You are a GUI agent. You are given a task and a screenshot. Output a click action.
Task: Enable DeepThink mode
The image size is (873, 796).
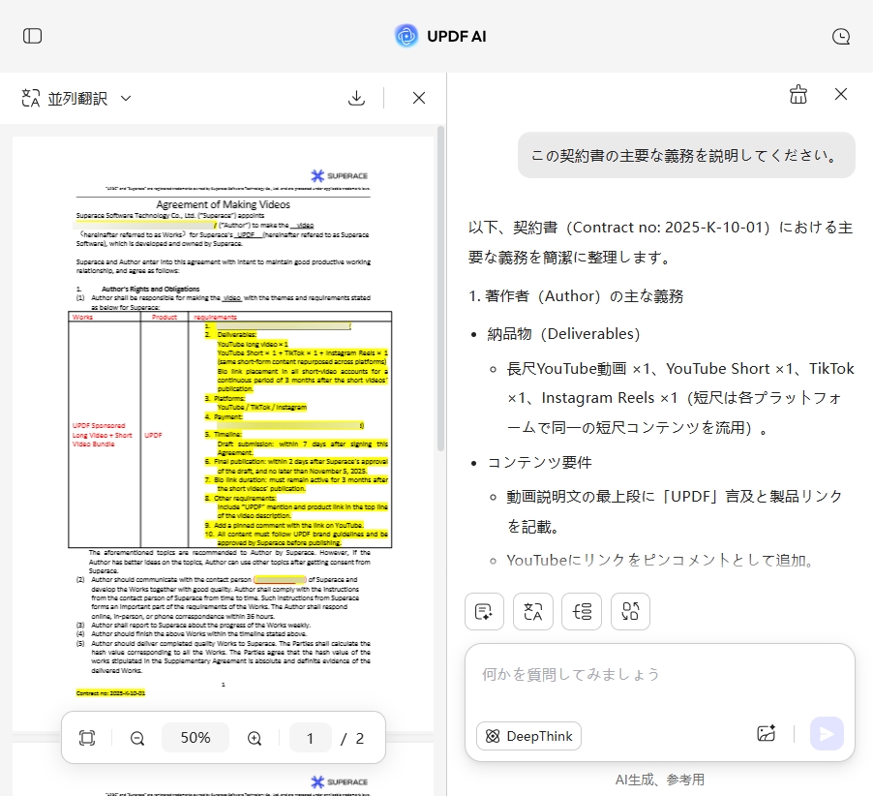528,736
